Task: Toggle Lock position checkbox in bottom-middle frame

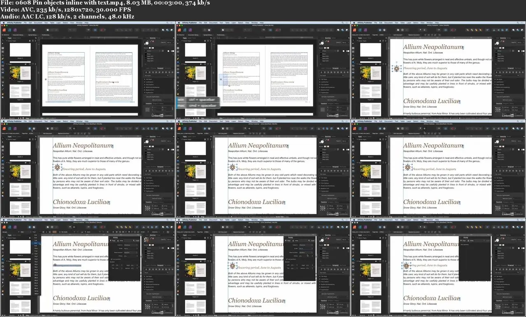Action: click(x=287, y=259)
